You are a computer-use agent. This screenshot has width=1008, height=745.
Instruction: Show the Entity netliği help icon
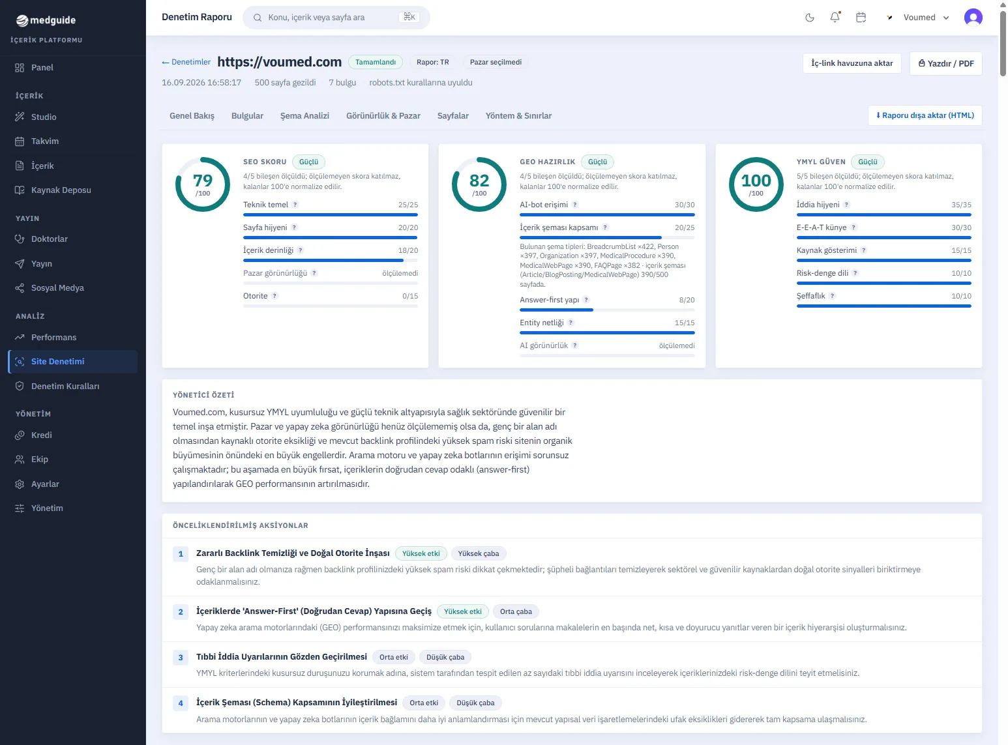571,323
